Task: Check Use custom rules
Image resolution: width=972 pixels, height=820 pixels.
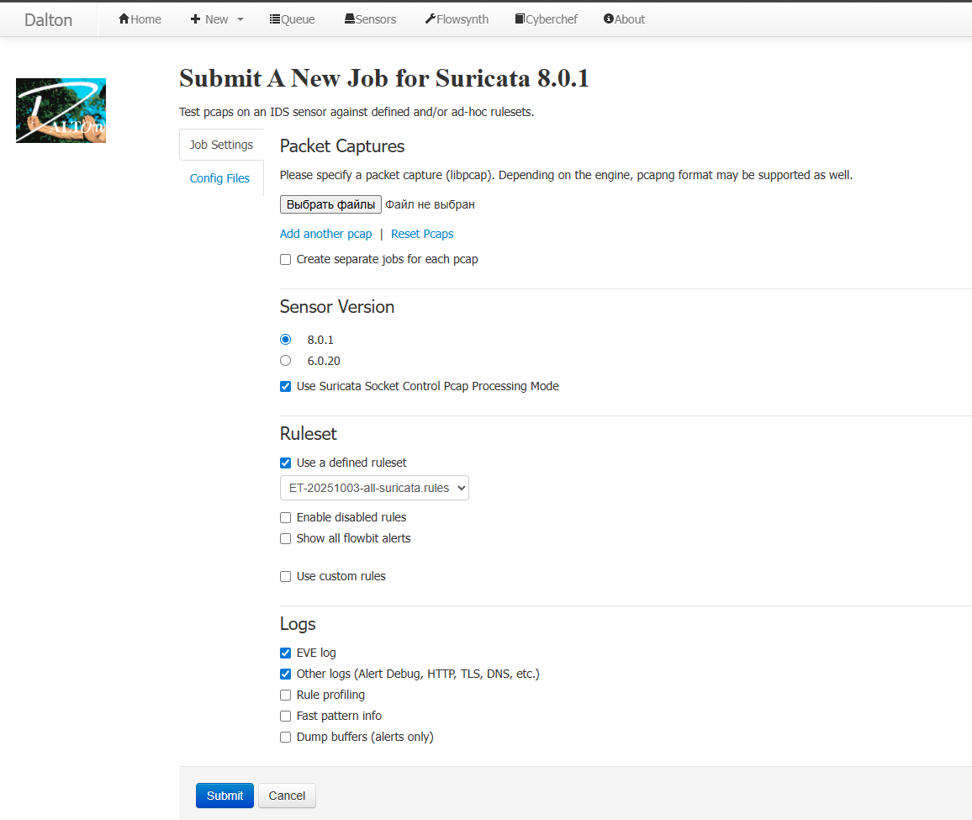Action: click(x=285, y=576)
